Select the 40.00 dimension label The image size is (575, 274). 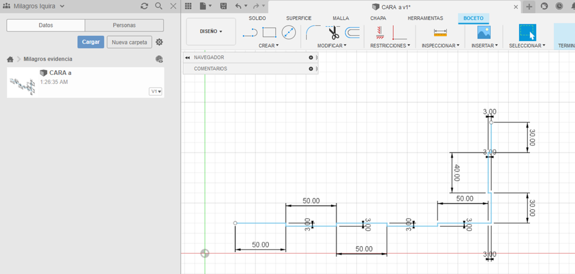click(x=456, y=173)
